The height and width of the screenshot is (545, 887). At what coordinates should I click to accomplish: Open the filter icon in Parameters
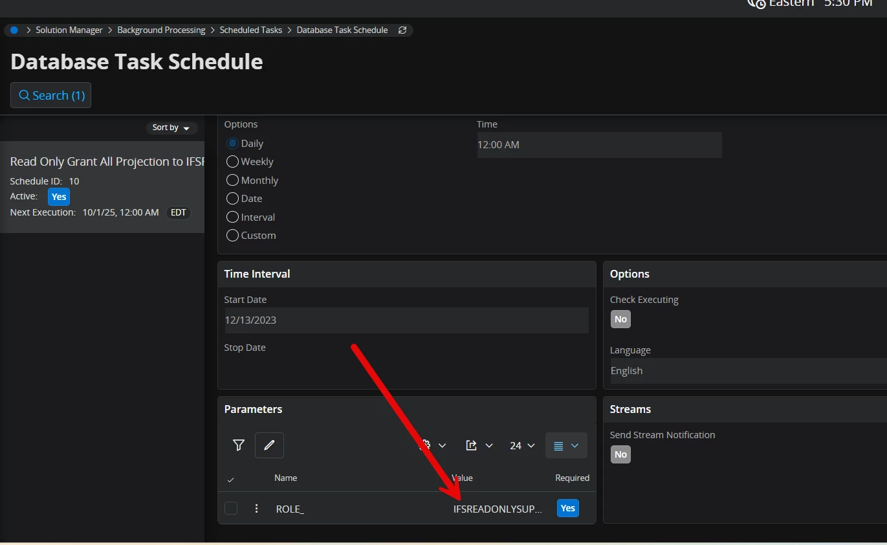[x=239, y=445]
